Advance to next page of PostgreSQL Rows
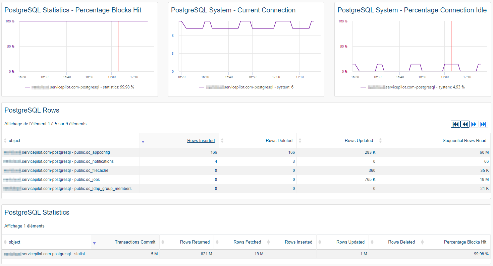This screenshot has width=493, height=266. point(474,124)
